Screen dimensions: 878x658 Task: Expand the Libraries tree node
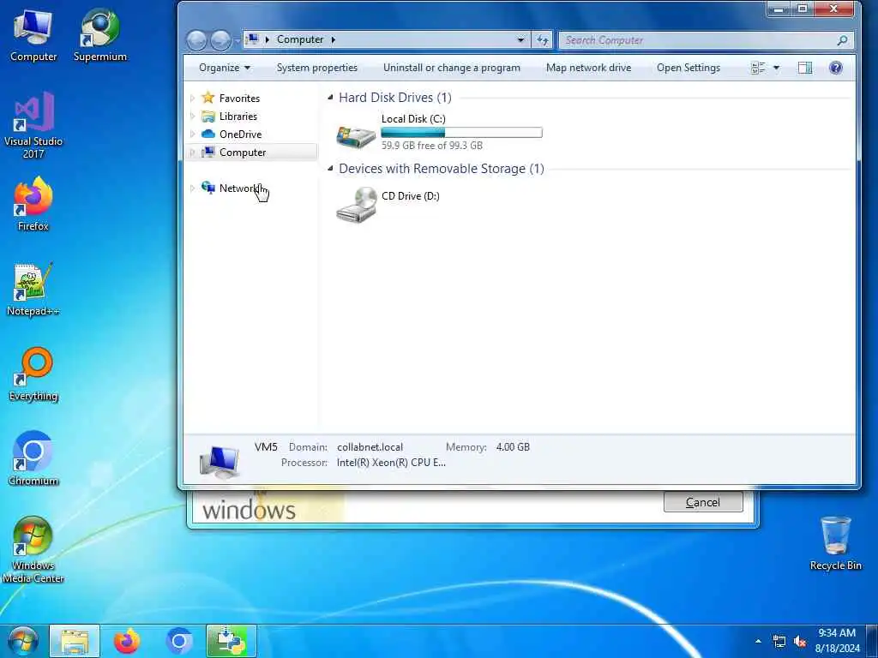193,117
